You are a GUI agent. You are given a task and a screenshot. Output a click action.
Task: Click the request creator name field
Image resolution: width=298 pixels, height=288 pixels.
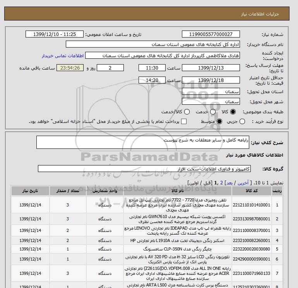(163, 56)
